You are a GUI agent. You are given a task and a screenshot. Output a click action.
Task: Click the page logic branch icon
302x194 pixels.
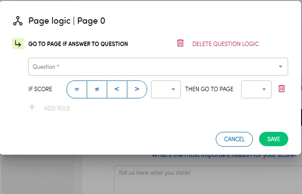tap(18, 21)
